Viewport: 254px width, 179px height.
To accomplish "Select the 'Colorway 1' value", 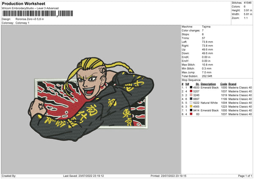I will 22,23.
